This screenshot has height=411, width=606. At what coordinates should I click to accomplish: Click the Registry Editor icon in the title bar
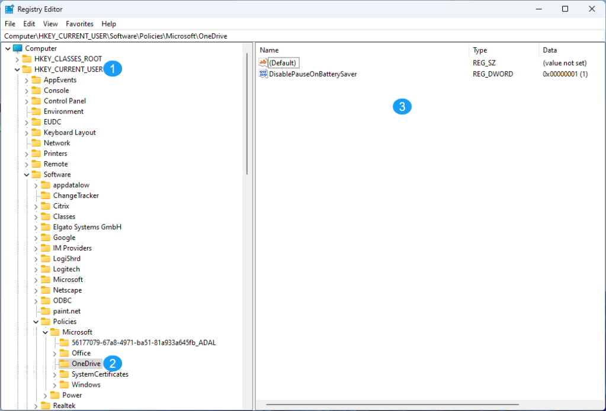[x=9, y=9]
